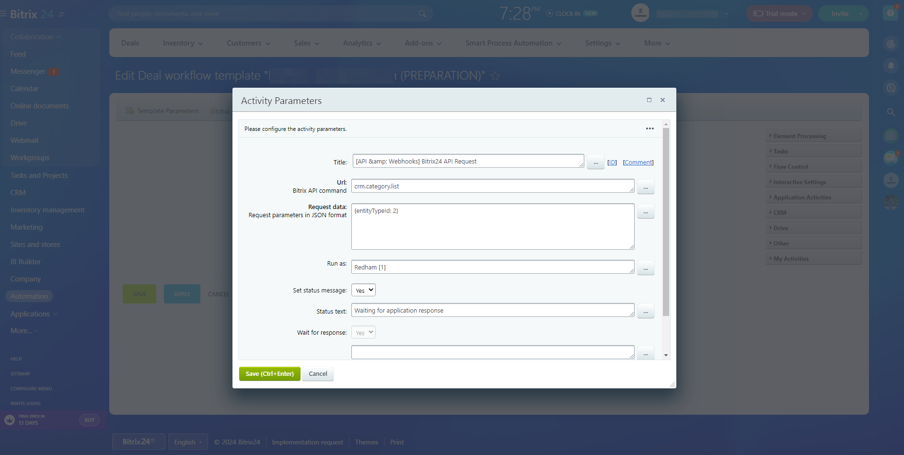Star the workflow template as favorite
904x455 pixels.
(x=495, y=76)
